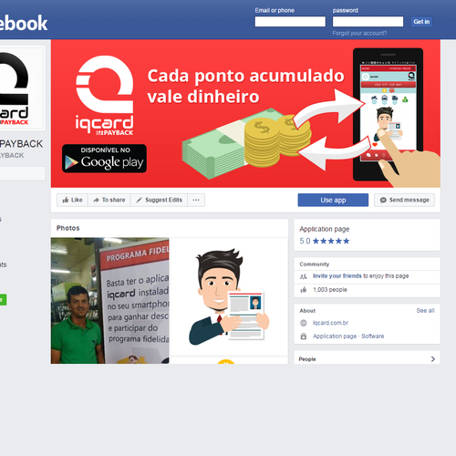
Task: Click the globe icon beside iqcard.com.br
Action: [304, 323]
